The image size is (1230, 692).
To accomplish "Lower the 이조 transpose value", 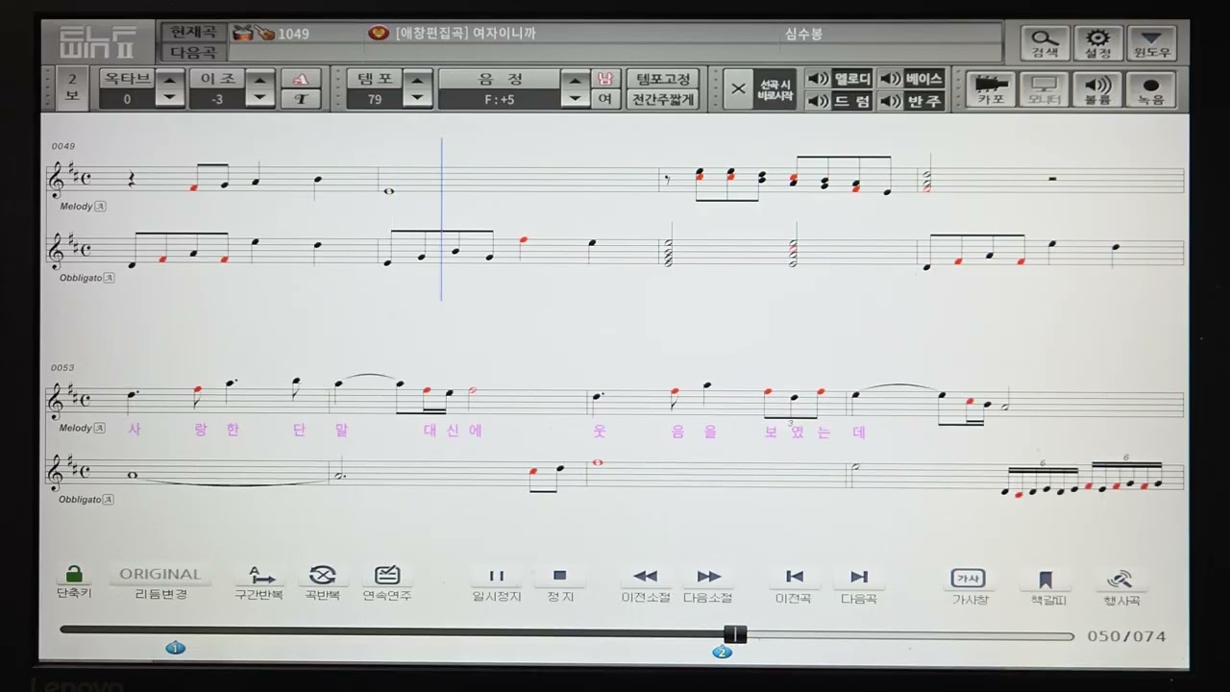I will [x=259, y=98].
